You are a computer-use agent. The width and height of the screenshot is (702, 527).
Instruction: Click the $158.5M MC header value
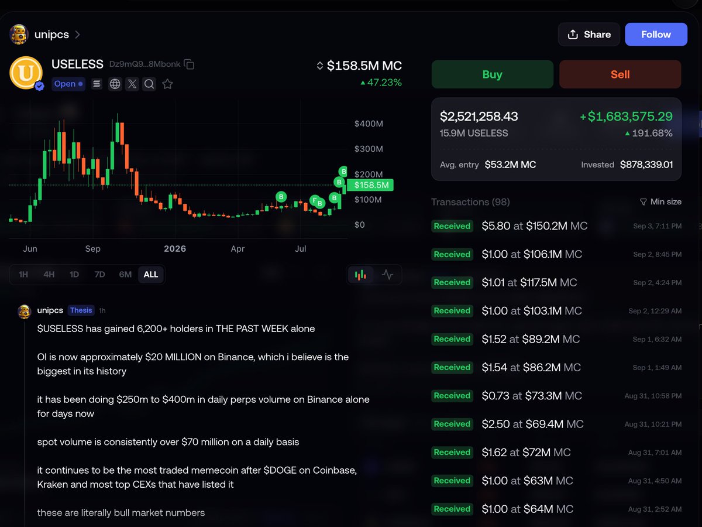click(364, 66)
